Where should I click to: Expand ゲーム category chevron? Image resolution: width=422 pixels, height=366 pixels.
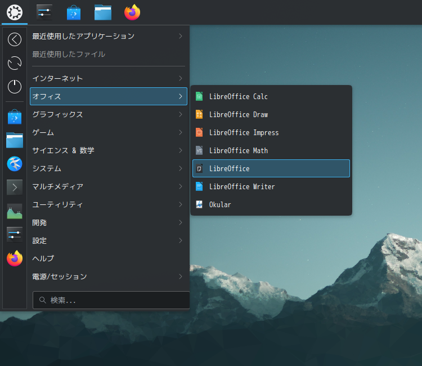pos(181,132)
